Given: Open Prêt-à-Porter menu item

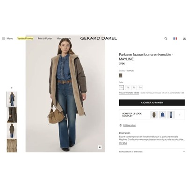Looking at the screenshot, I should [x=45, y=38].
